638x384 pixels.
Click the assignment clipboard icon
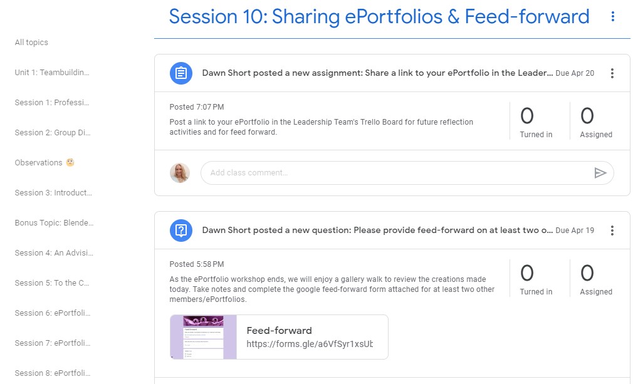pos(180,73)
